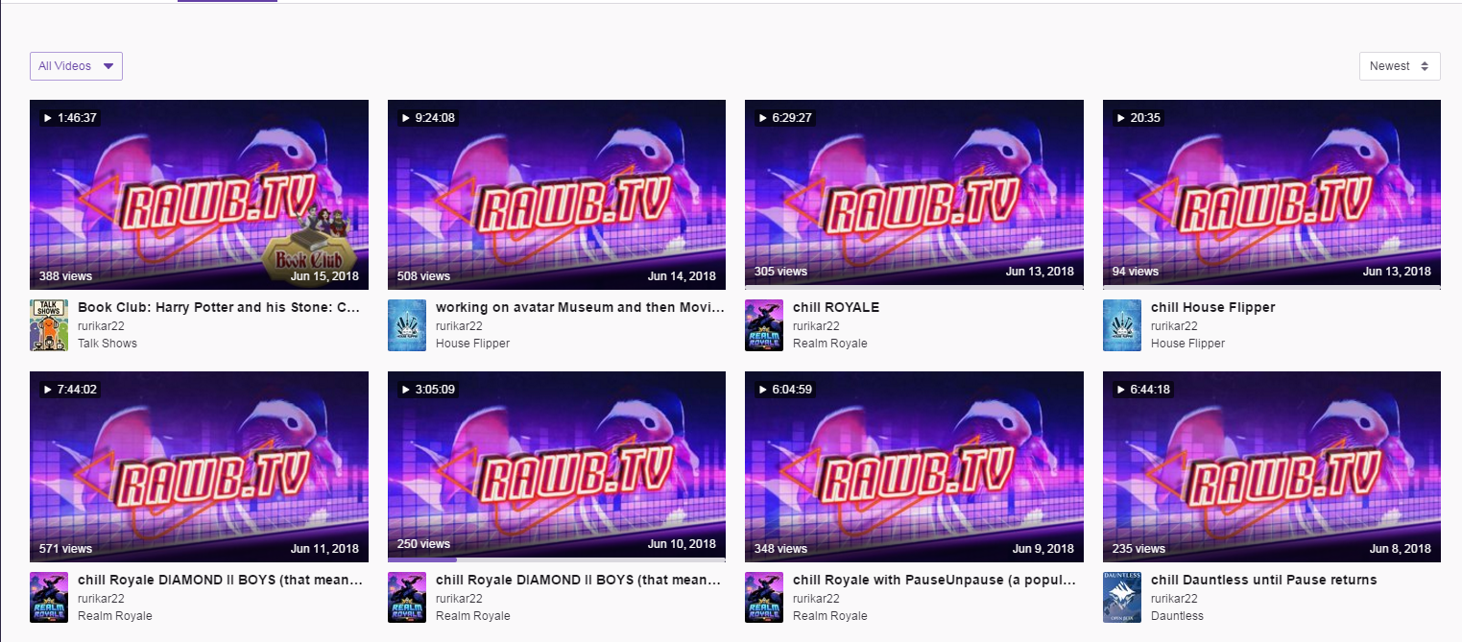Click the 'Jun 9, 2018' date label
Screen dimensions: 1462x642
[x=1043, y=549]
